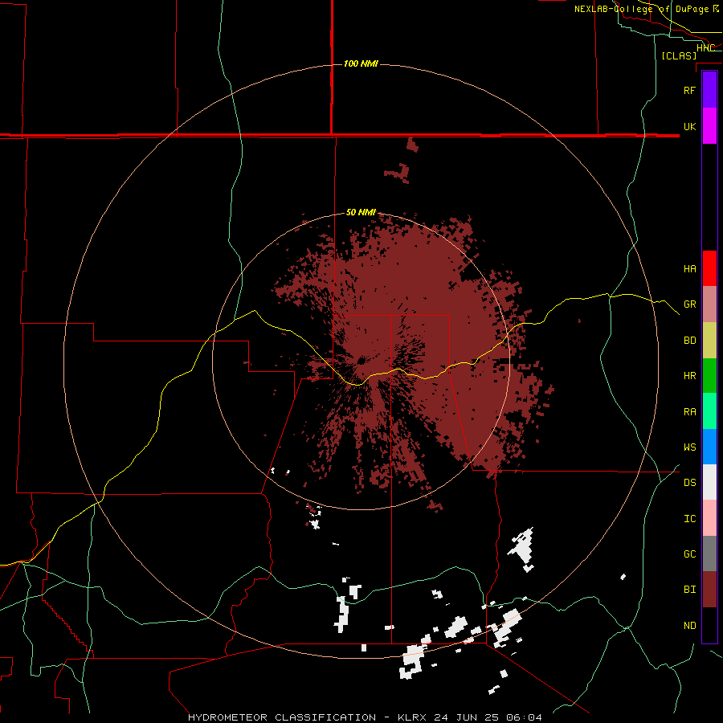Click the UK legend label

689,126
